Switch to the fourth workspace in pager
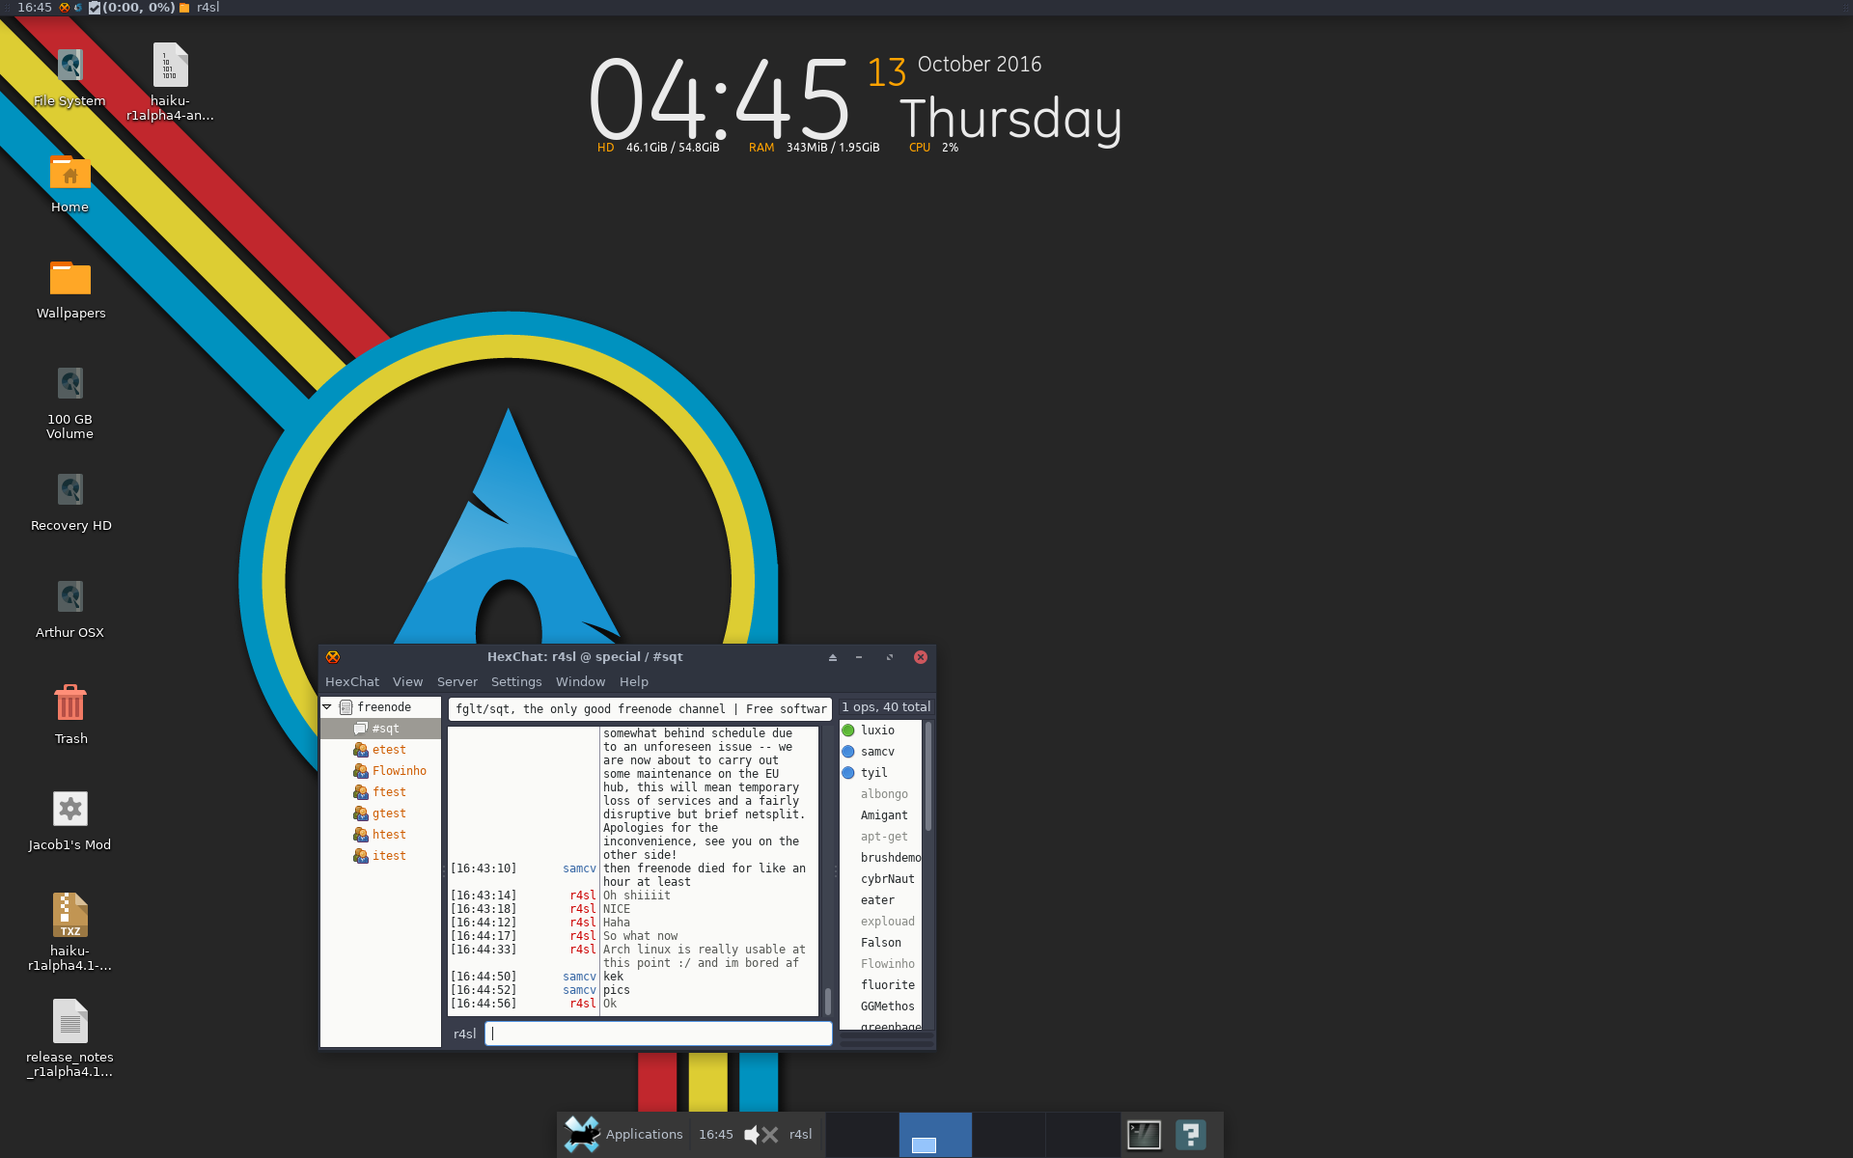The height and width of the screenshot is (1158, 1853). point(1083,1135)
